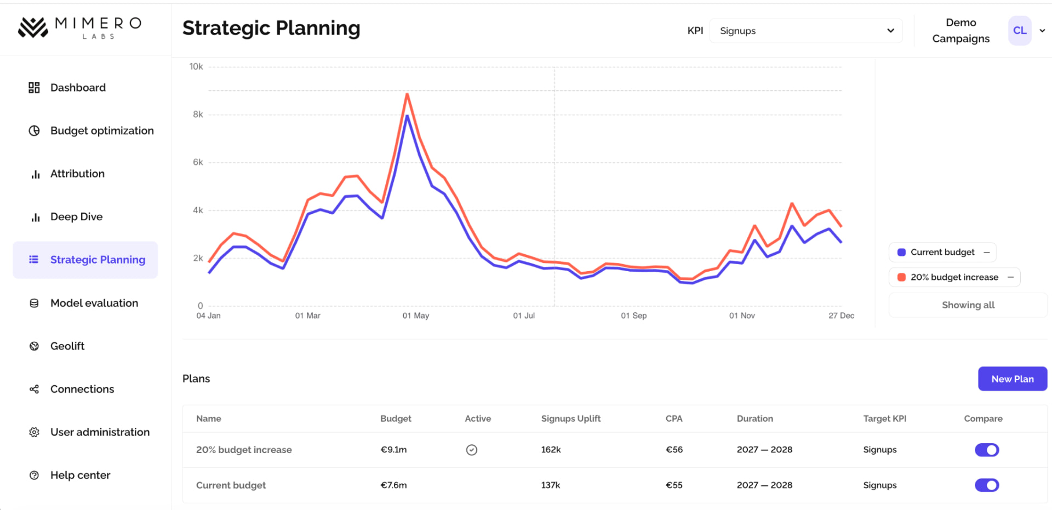Click the User administration gear icon

coord(34,432)
